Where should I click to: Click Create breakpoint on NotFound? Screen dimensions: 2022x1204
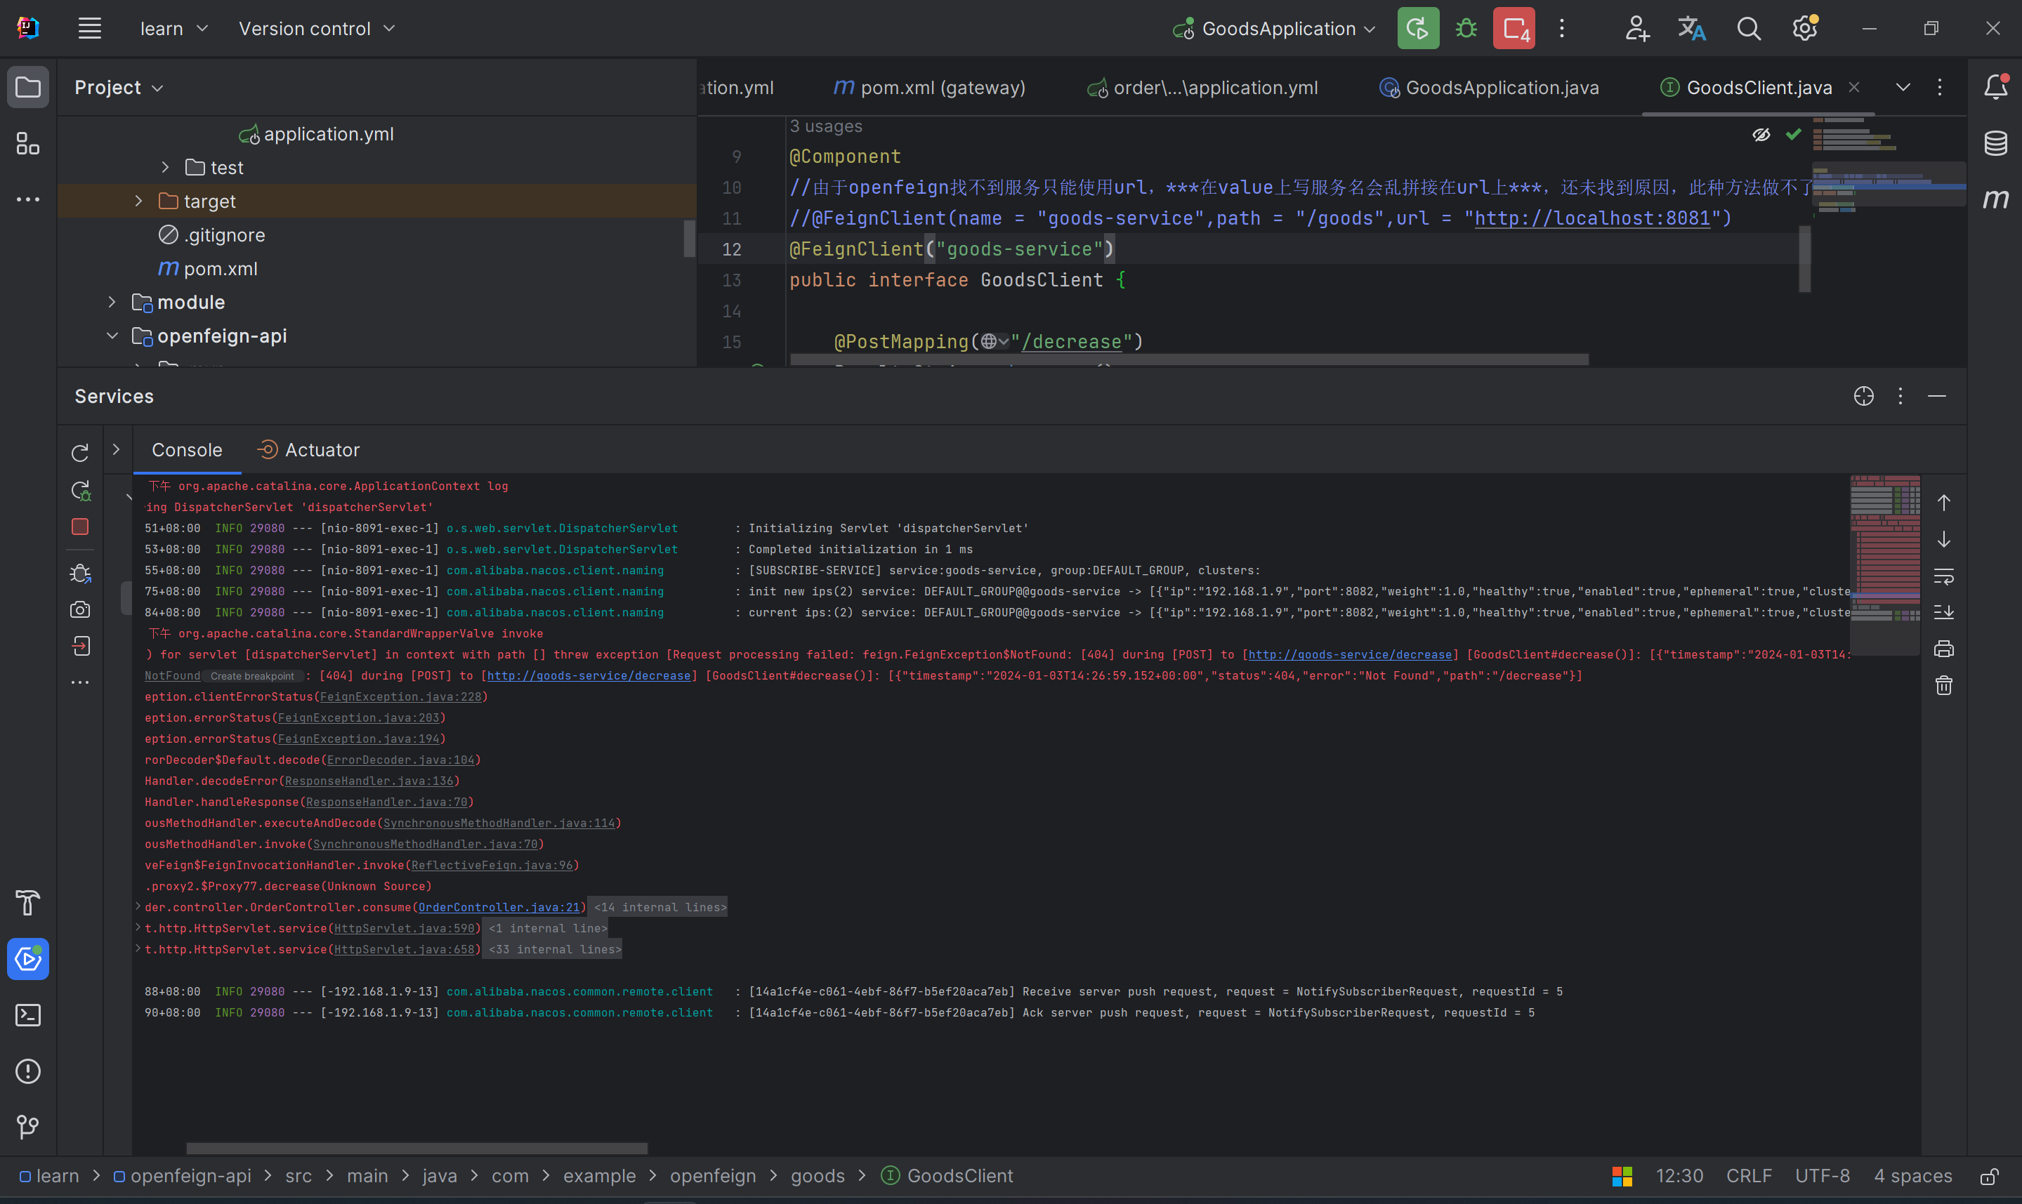coord(252,676)
